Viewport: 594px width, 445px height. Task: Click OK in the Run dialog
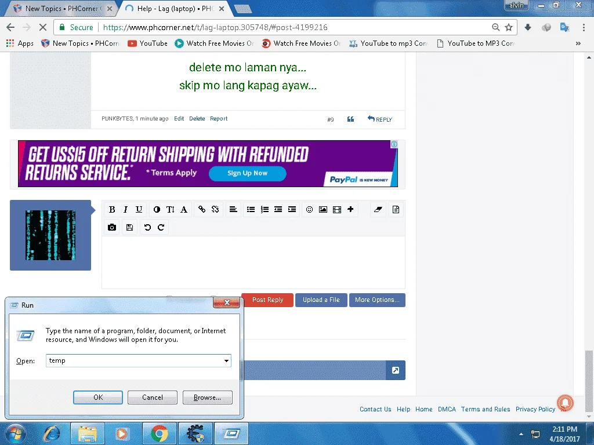pos(97,397)
